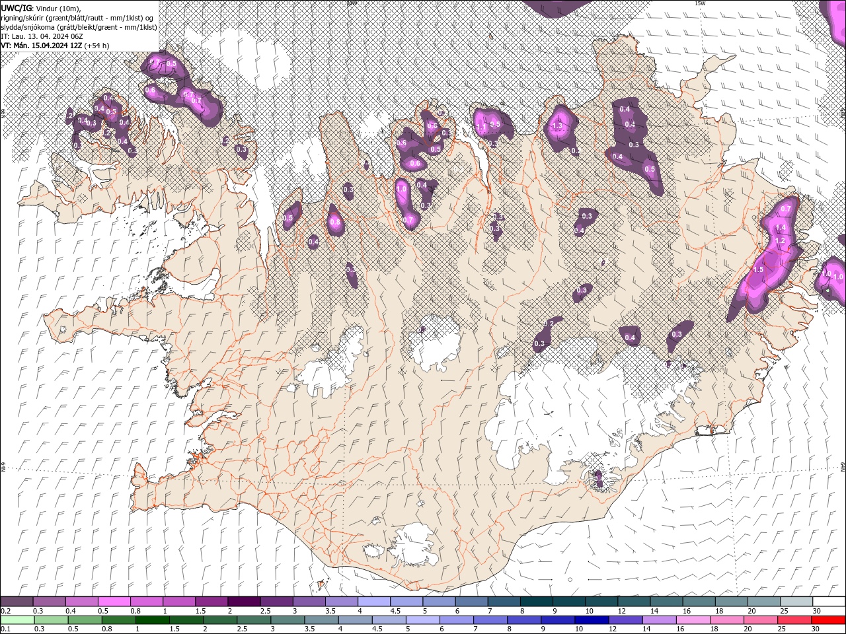Click the 0.1 label in the rain legend

5,629
